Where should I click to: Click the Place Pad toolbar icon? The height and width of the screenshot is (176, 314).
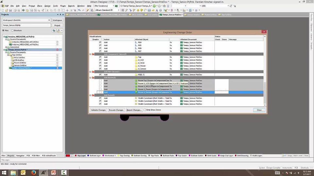pos(138,10)
